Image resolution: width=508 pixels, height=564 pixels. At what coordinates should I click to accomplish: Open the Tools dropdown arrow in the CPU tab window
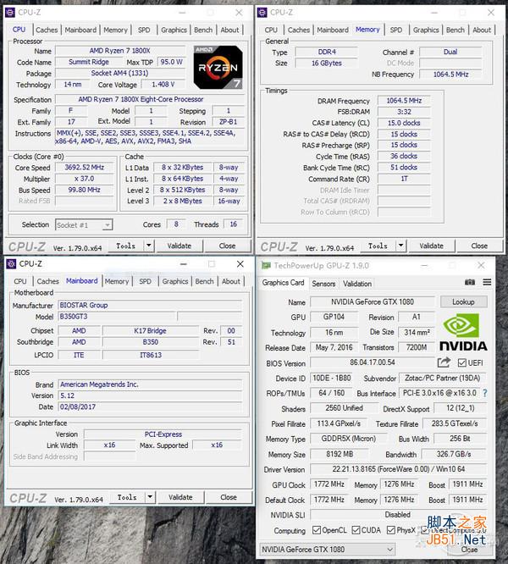[149, 246]
